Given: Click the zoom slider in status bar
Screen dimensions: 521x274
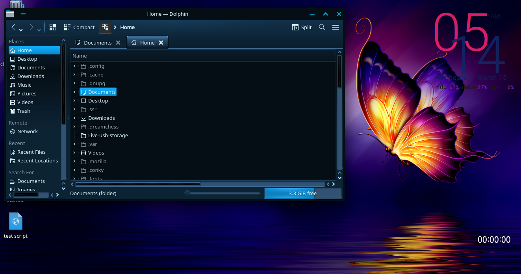Looking at the screenshot, I should coord(222,193).
